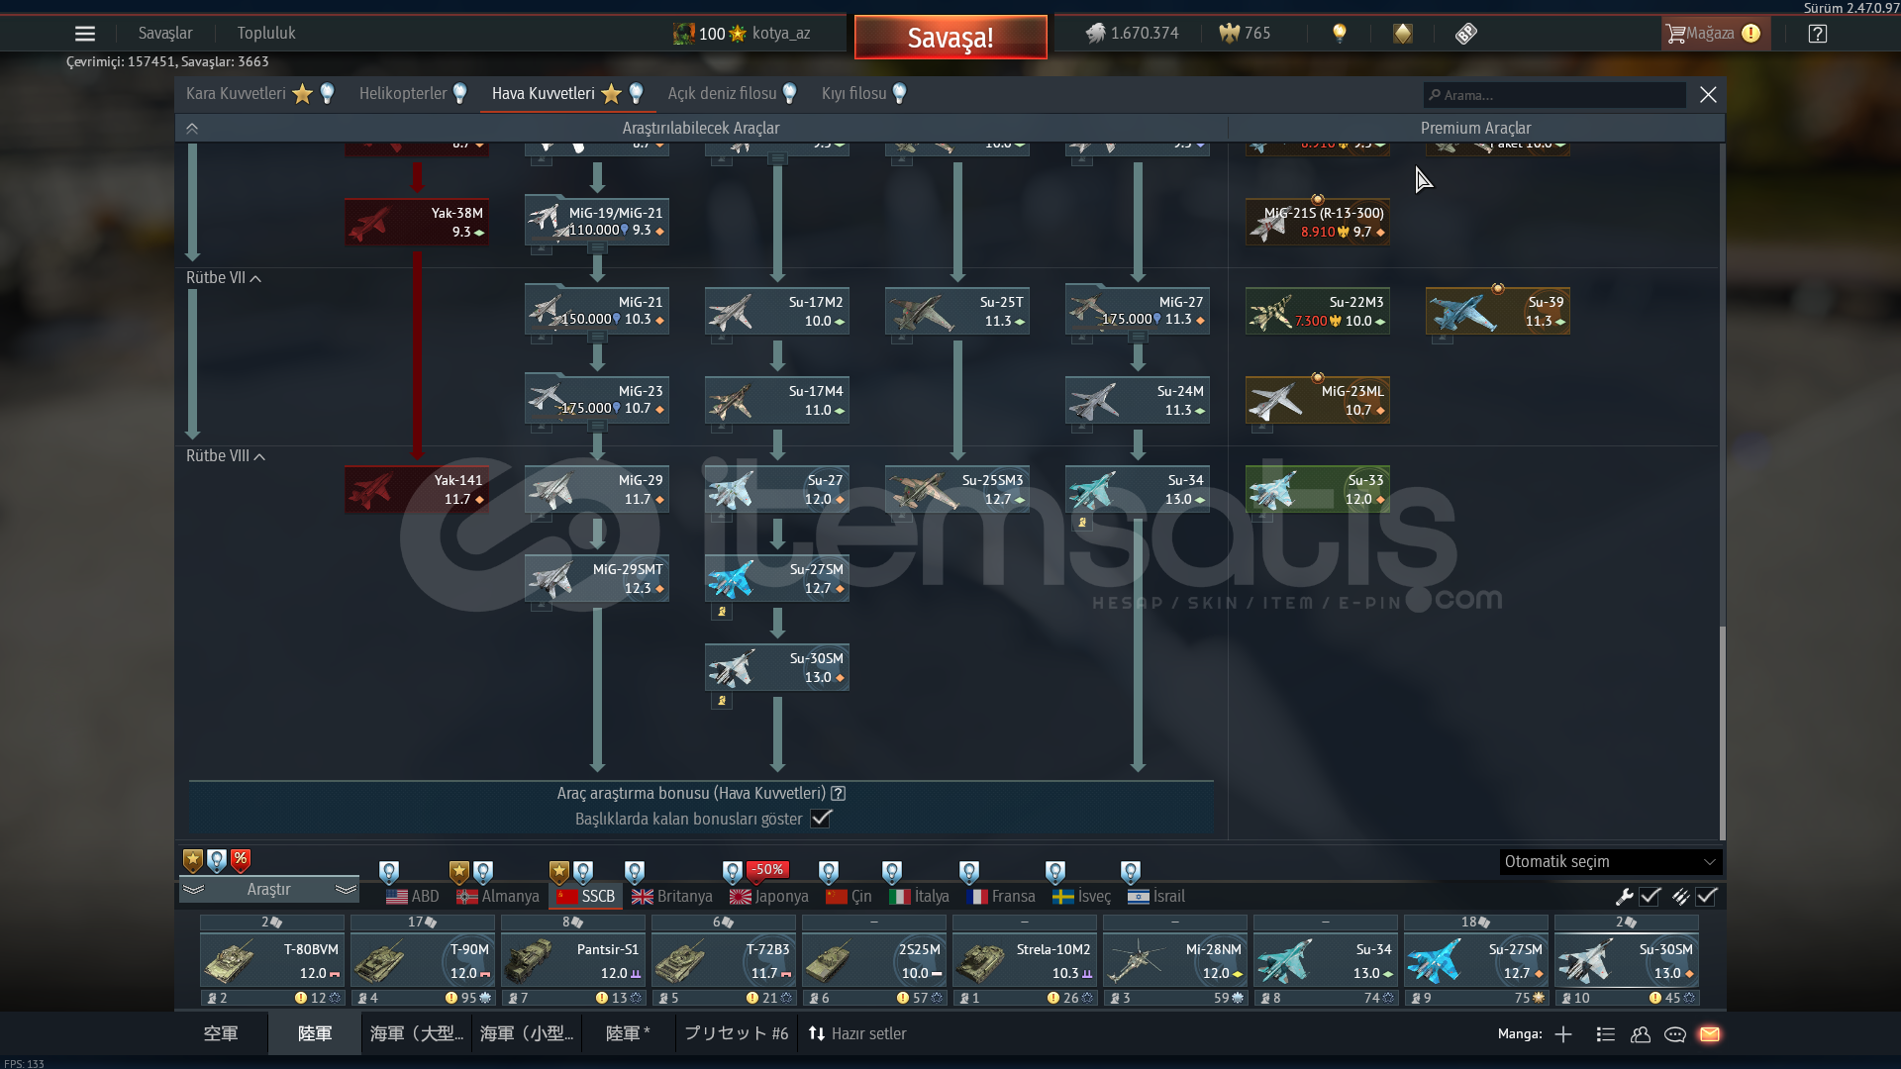The image size is (1901, 1069).
Task: Open Otomatik seçim dropdown
Action: point(1611,862)
